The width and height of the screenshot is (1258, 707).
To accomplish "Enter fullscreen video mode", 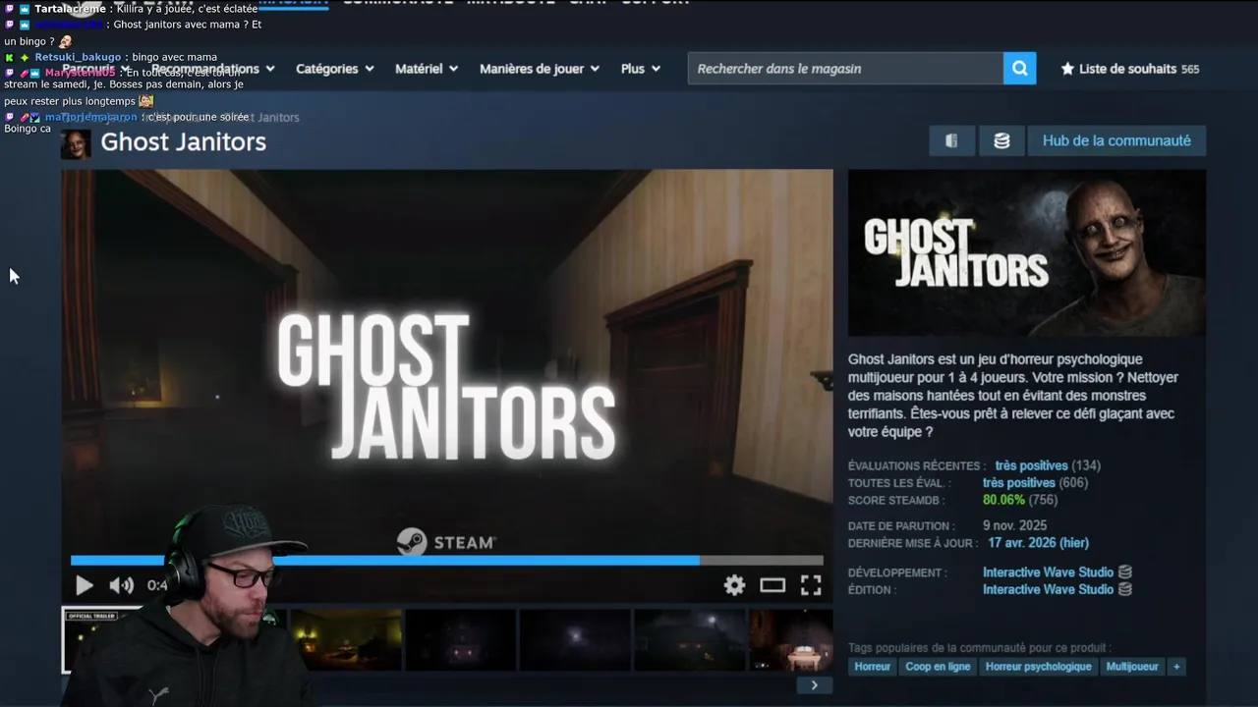I will point(811,585).
